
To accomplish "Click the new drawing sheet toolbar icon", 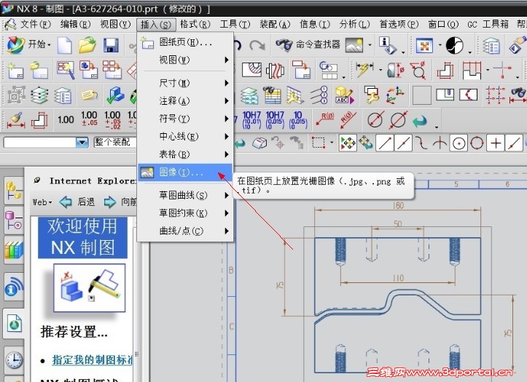I will 15,70.
